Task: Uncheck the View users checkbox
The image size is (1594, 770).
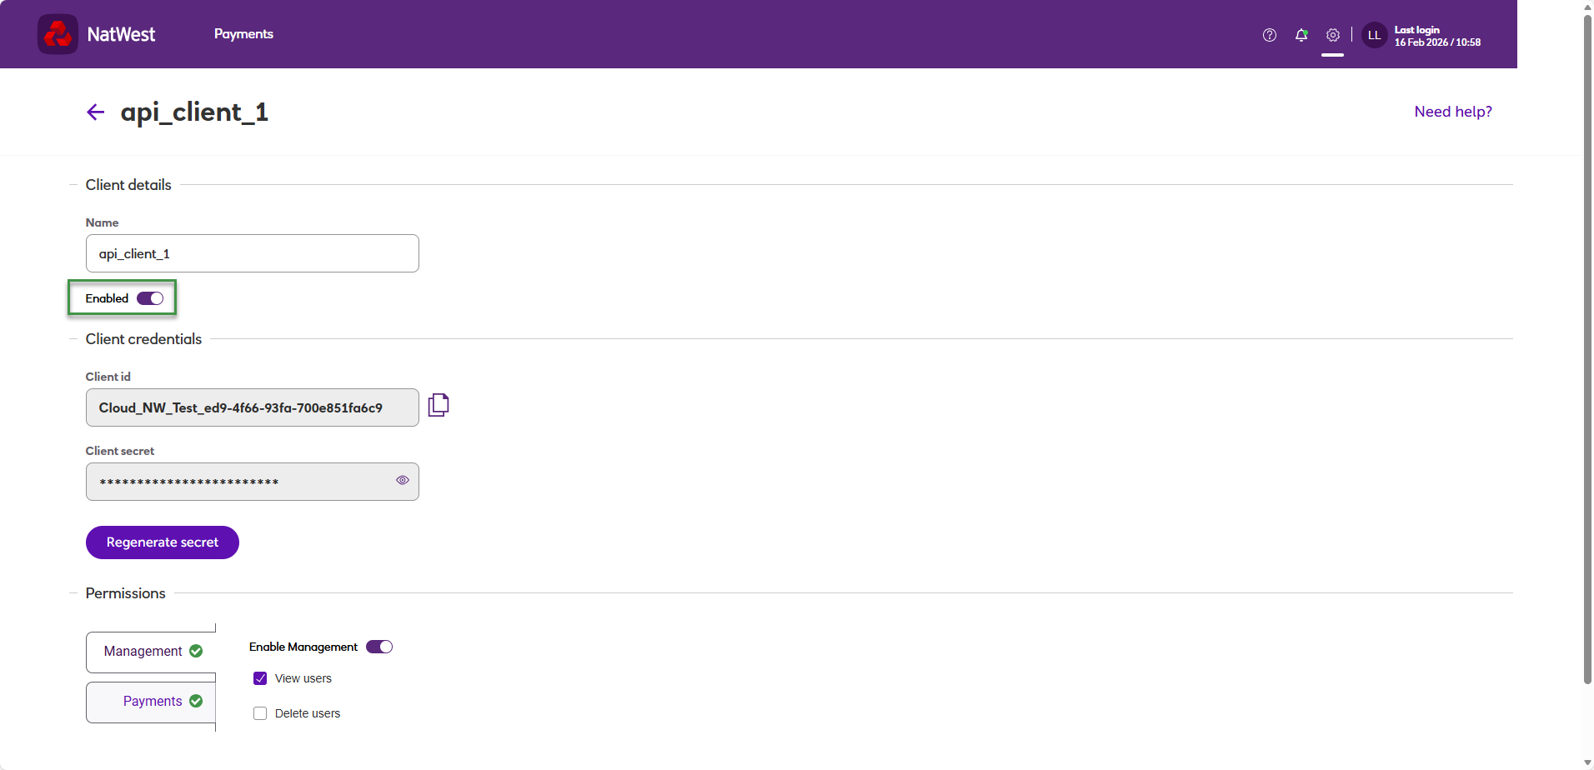Action: 260,678
